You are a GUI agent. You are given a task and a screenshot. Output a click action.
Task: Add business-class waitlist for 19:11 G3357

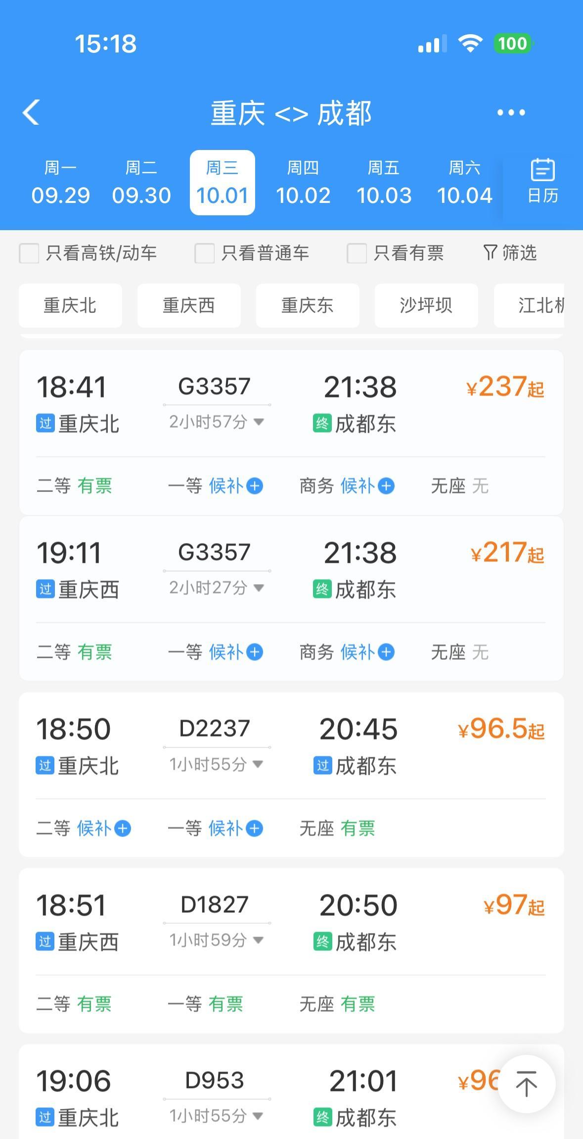[x=386, y=652]
